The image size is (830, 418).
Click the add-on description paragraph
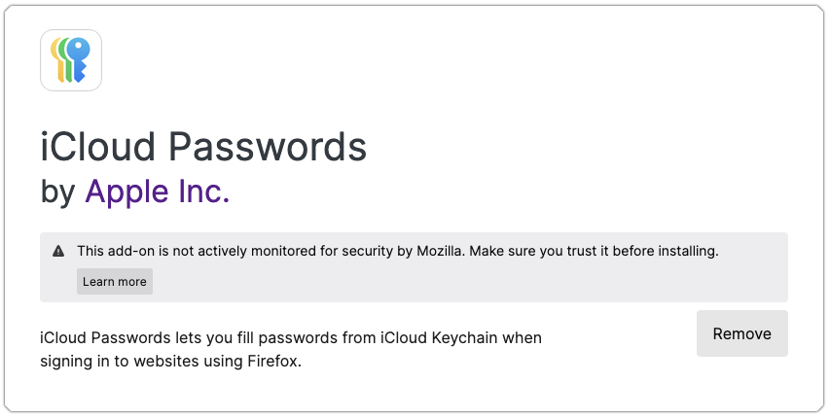tap(290, 349)
